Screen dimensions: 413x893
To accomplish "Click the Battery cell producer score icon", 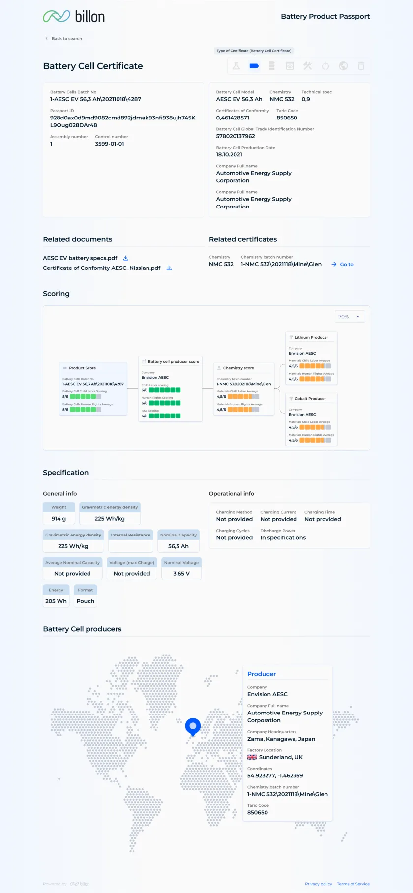I will tap(144, 361).
